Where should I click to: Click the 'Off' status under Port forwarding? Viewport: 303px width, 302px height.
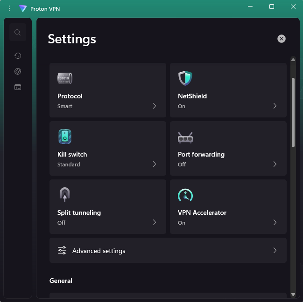[182, 165]
